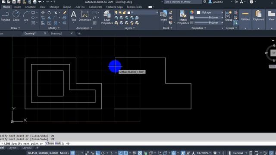Insert a Table from Annotation panel
The width and height of the screenshot is (276, 155).
click(x=94, y=23)
